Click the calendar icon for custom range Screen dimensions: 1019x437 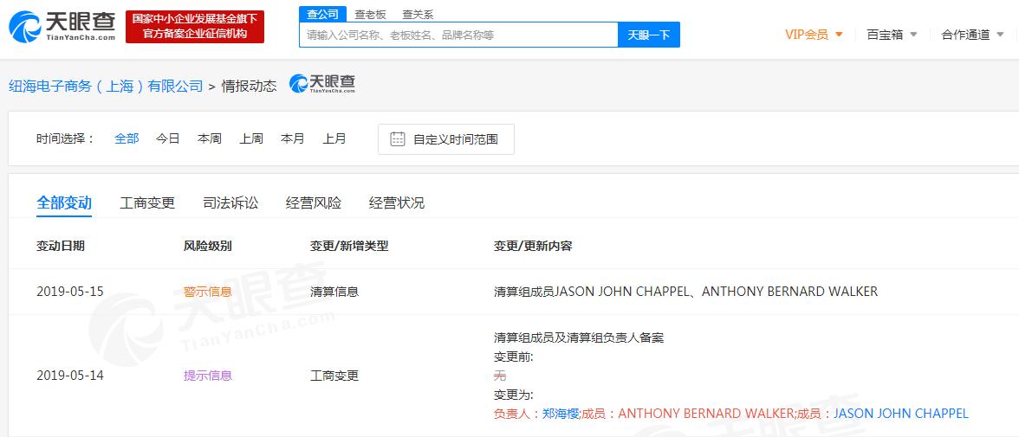[398, 139]
